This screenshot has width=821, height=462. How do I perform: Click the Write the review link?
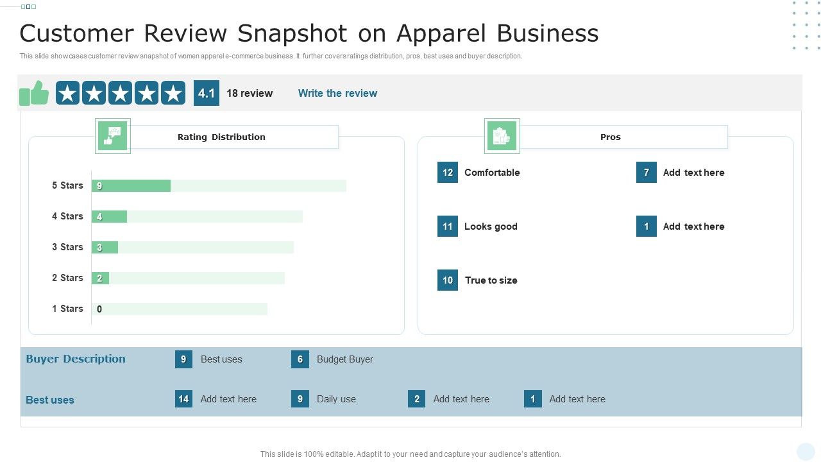click(337, 93)
